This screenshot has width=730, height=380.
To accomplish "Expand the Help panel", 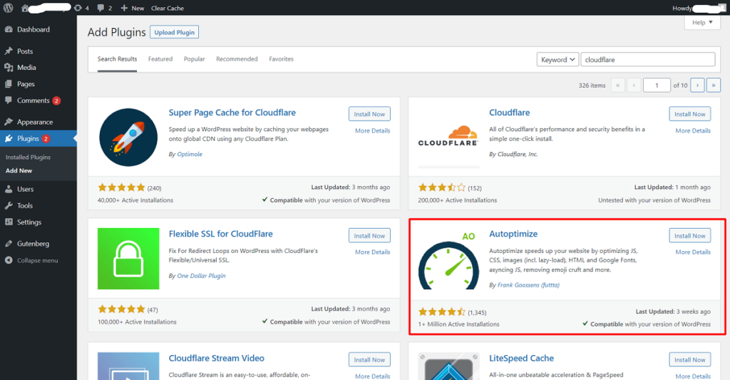I will [x=702, y=22].
